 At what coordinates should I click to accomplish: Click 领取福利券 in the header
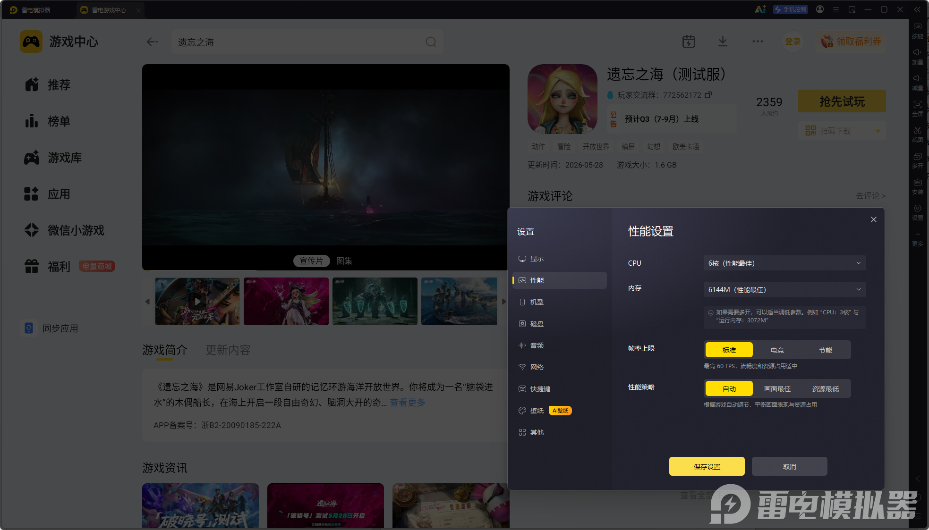851,42
